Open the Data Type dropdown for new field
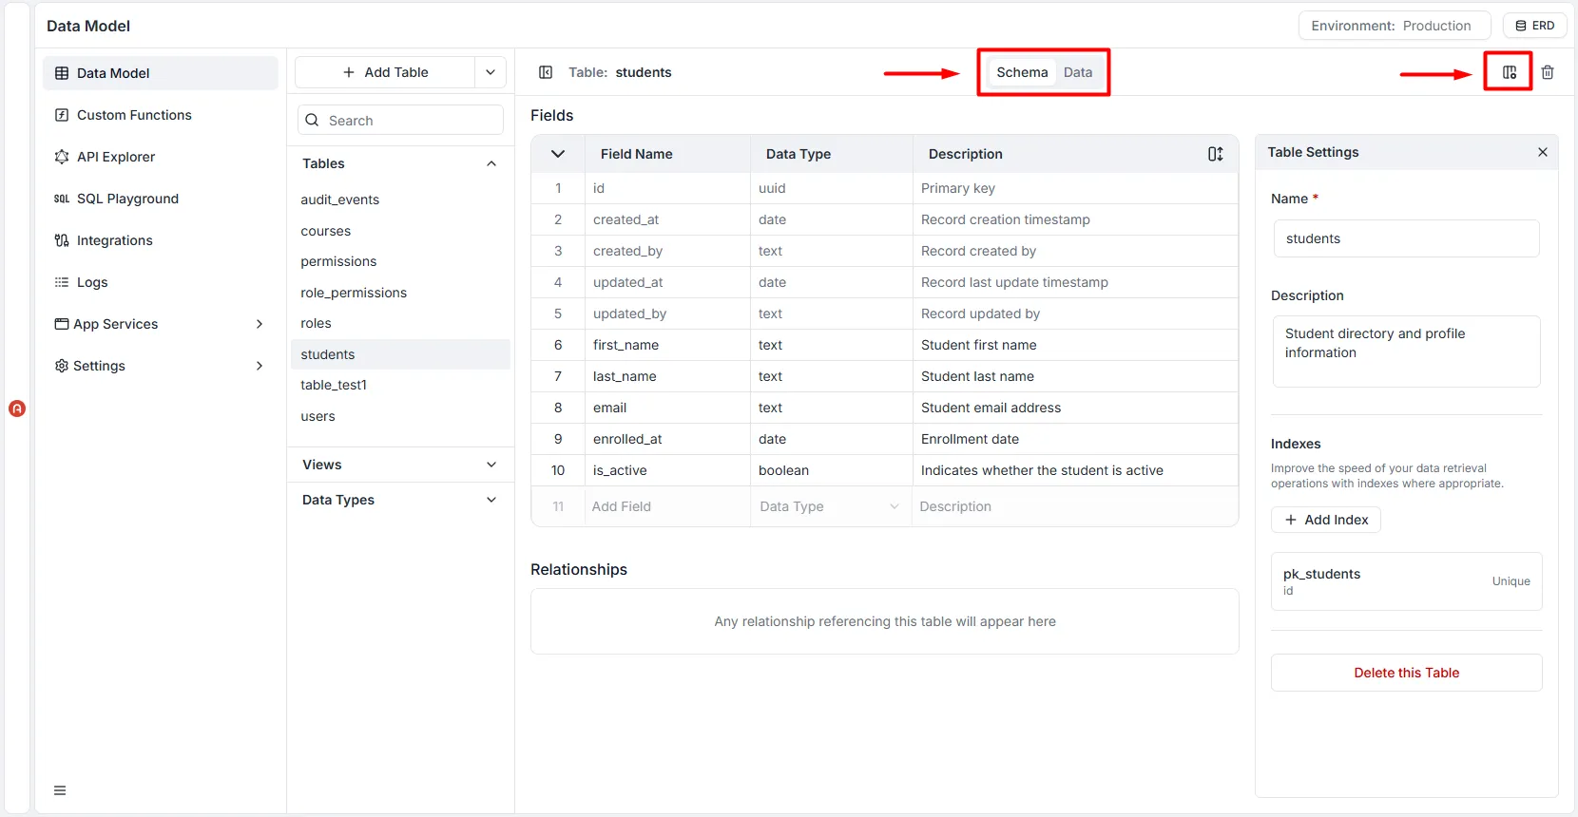Image resolution: width=1578 pixels, height=817 pixels. click(x=829, y=506)
